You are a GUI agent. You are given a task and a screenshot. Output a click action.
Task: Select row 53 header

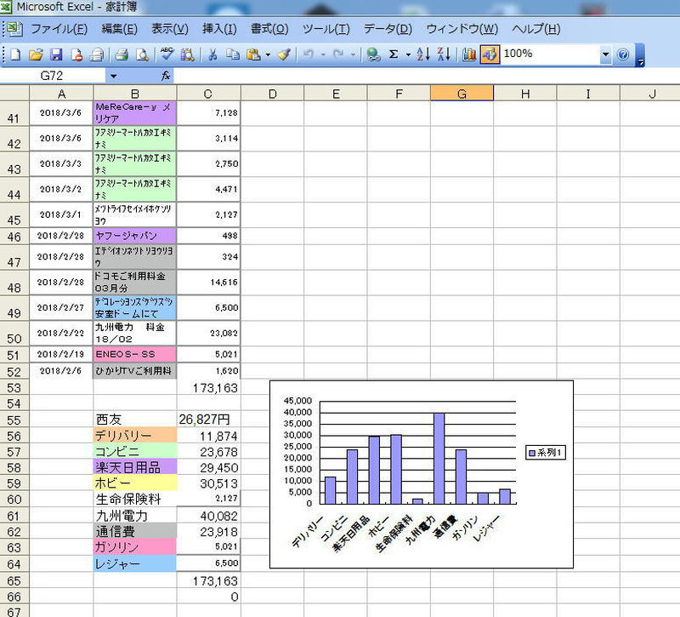point(14,388)
